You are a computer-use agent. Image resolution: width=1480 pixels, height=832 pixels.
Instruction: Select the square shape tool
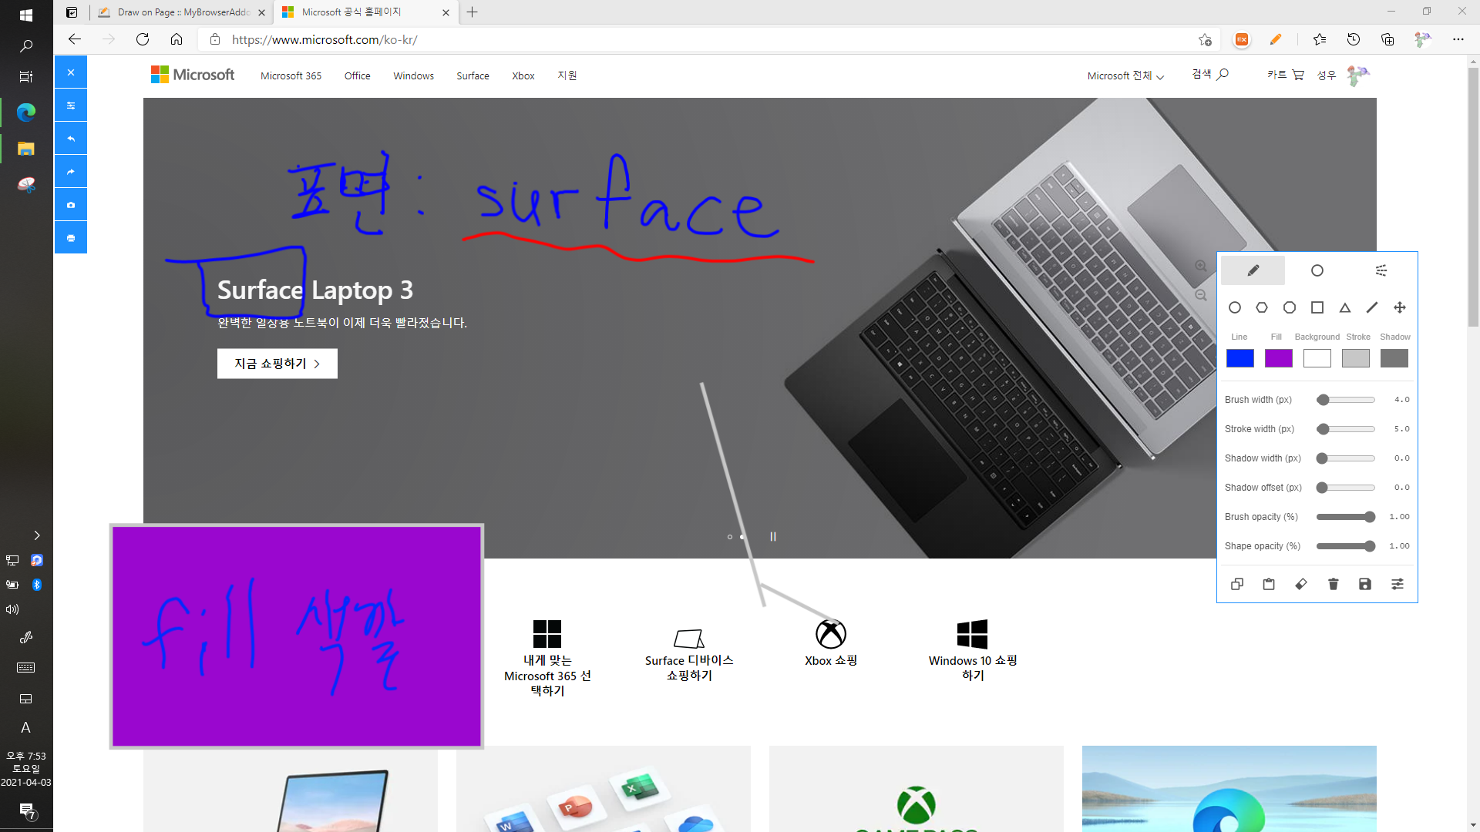tap(1317, 307)
